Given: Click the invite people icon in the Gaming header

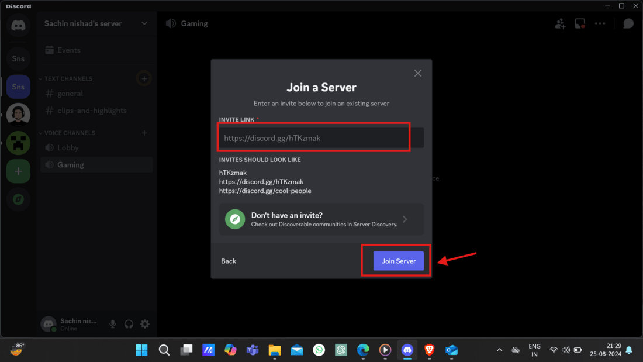Looking at the screenshot, I should pyautogui.click(x=560, y=23).
